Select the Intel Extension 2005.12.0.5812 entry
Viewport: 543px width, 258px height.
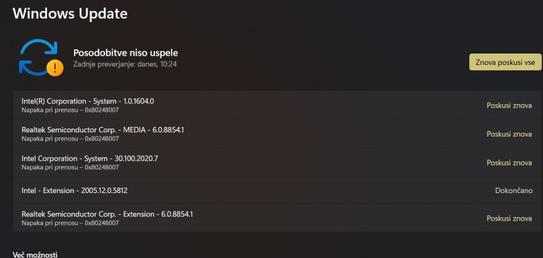click(x=74, y=191)
